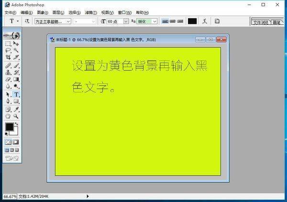Select the History Brush tool

point(16,73)
